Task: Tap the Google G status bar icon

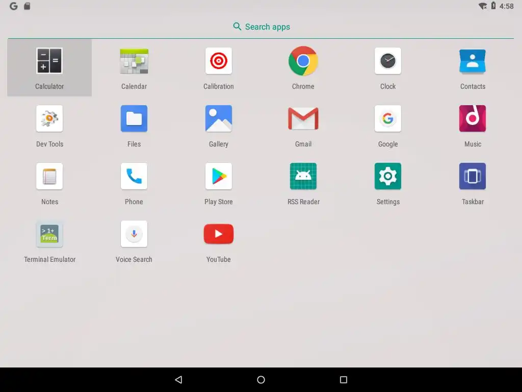Action: tap(14, 6)
